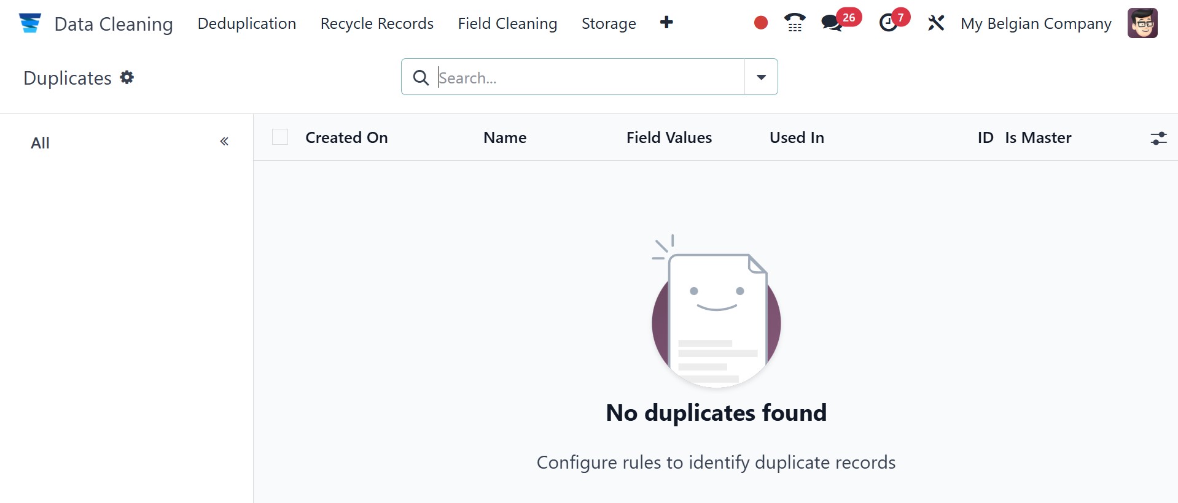Click the magnifying glass search icon
This screenshot has height=503, width=1178.
pyautogui.click(x=421, y=78)
